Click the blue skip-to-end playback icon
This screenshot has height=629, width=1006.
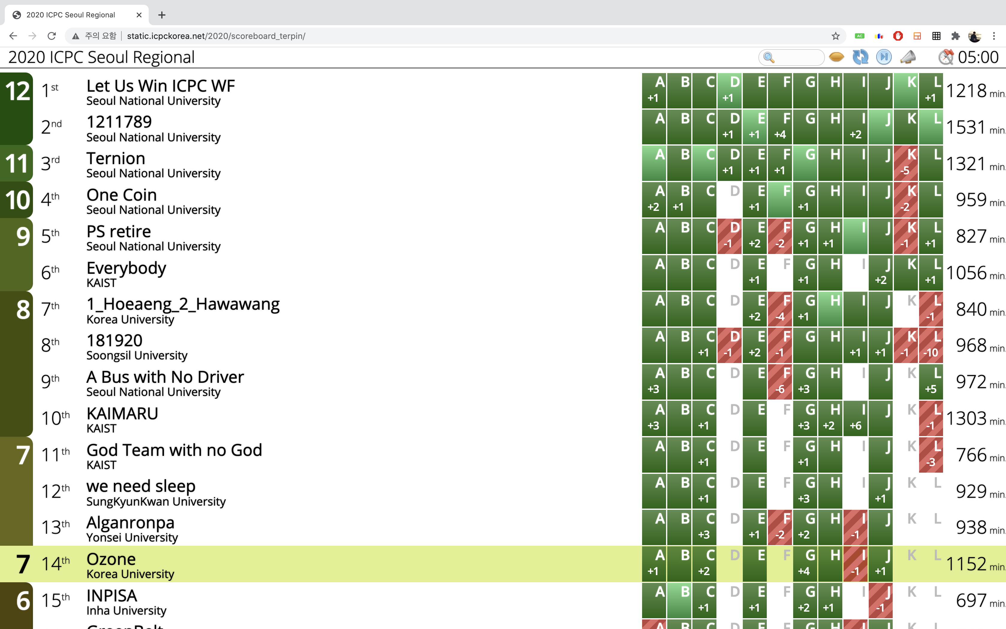pos(884,57)
